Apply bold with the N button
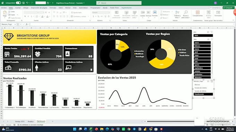236x132 pixels. click(25, 16)
